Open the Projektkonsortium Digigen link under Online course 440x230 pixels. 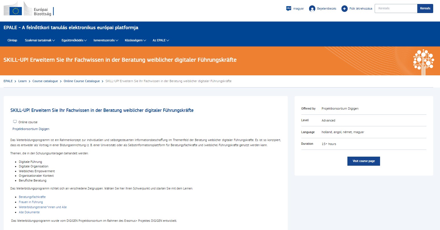click(31, 129)
